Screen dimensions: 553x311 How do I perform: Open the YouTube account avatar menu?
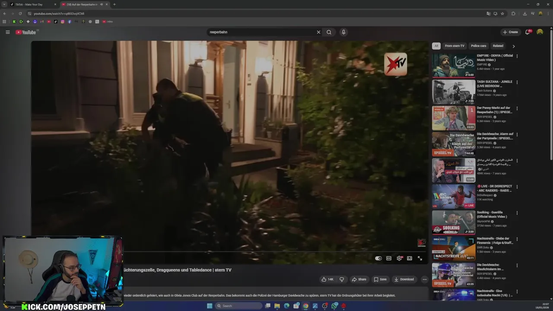coord(540,32)
